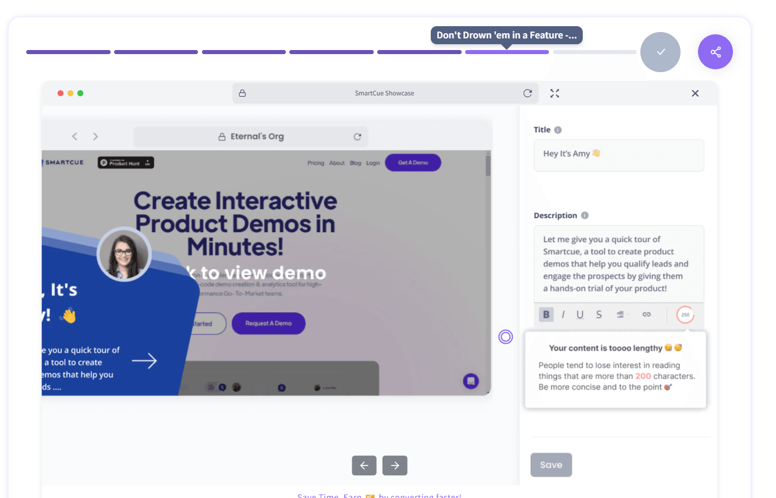Jump to the second progress segment

point(156,52)
